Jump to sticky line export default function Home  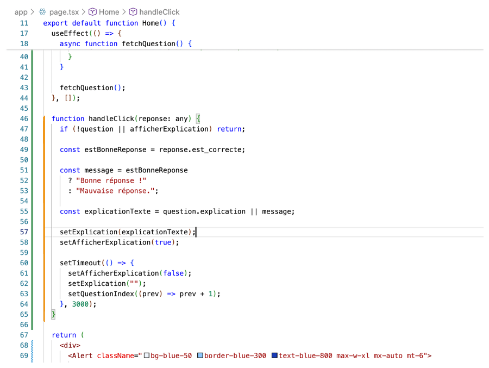pos(109,23)
